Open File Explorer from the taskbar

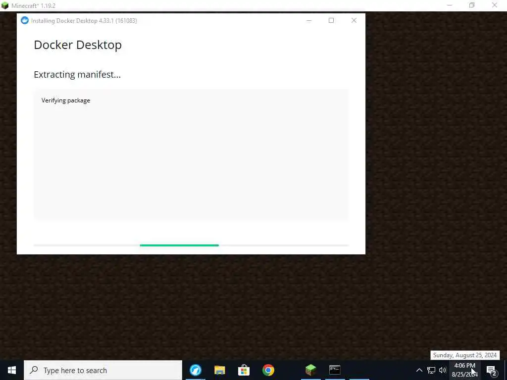click(219, 370)
